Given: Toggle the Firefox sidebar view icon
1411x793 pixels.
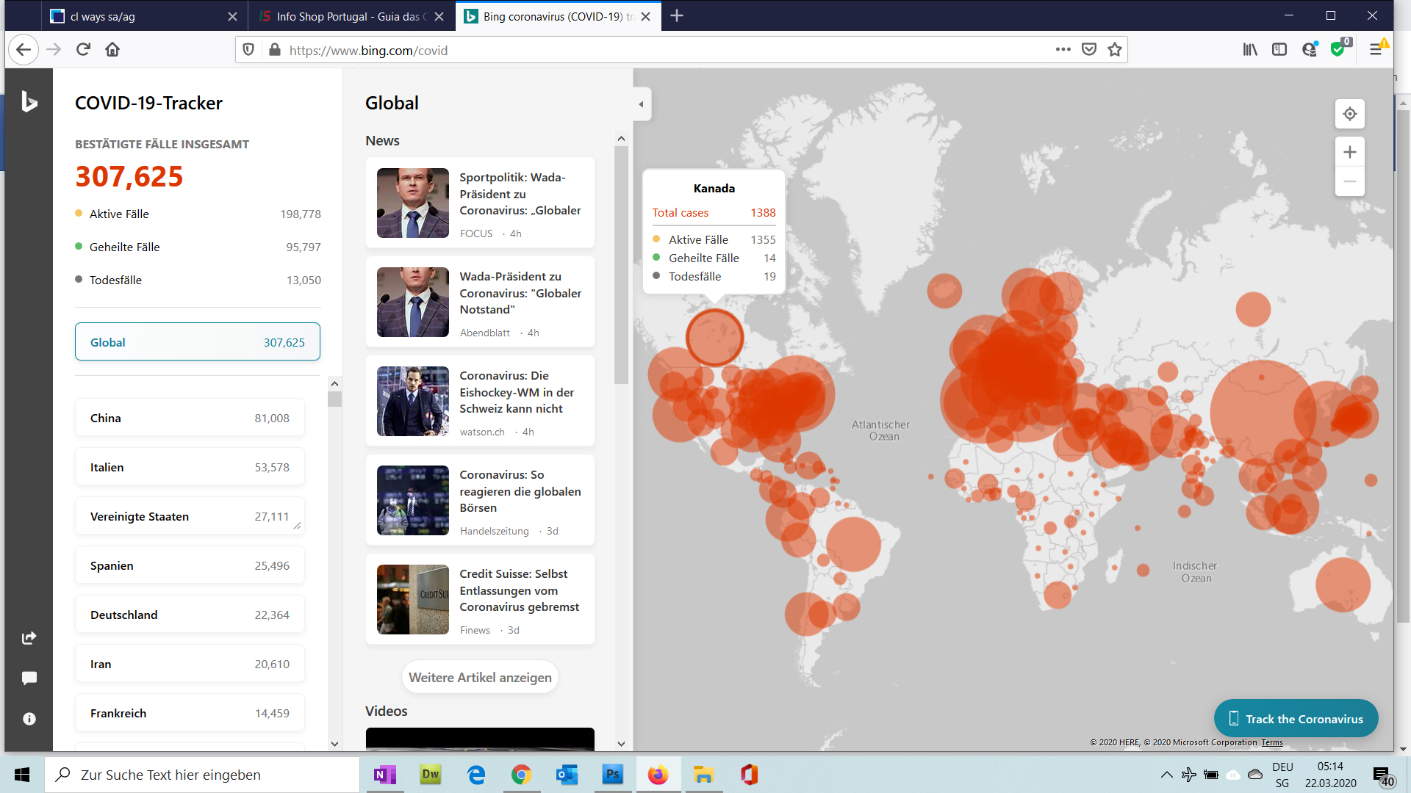Looking at the screenshot, I should [x=1279, y=50].
